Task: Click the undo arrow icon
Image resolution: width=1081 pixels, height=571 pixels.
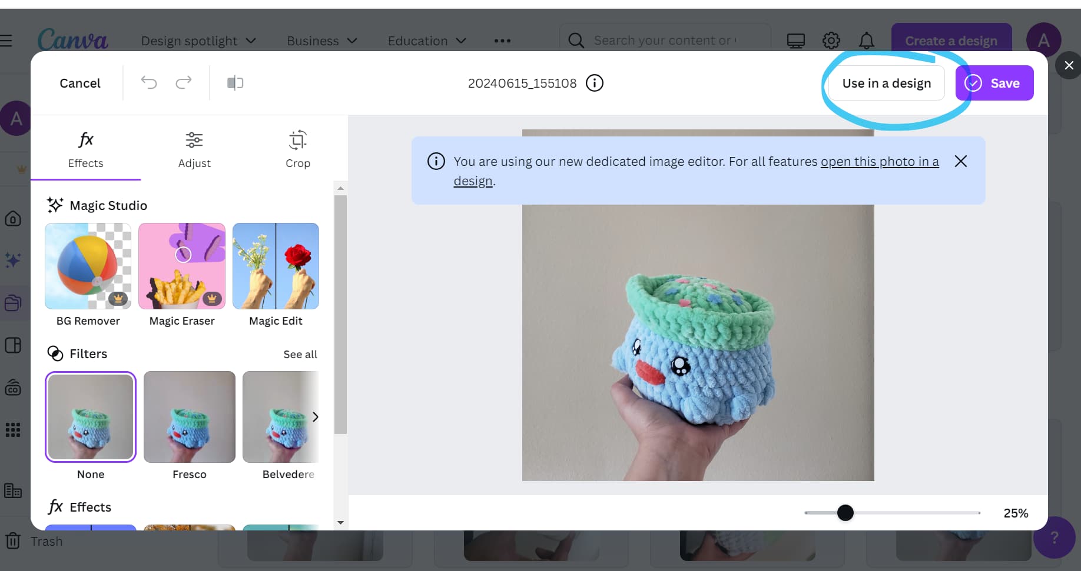Action: point(149,83)
